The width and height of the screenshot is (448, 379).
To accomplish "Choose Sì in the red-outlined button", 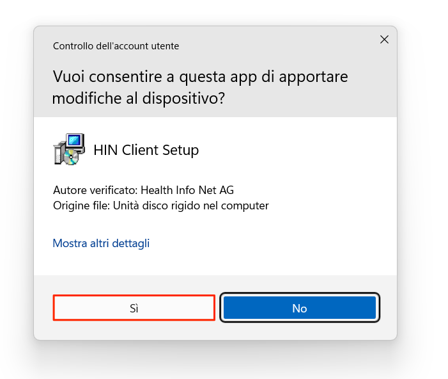I will point(134,308).
